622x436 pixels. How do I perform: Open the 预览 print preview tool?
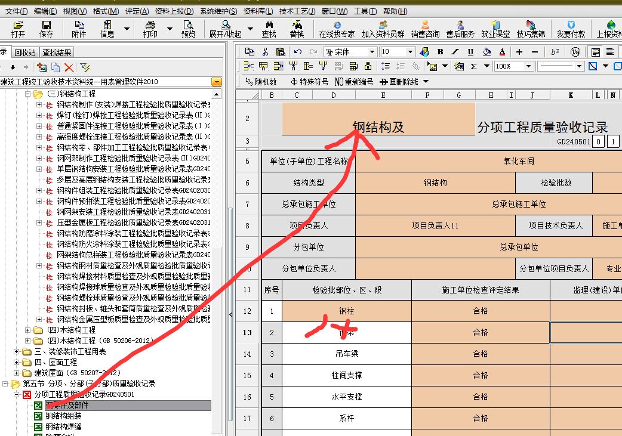[x=188, y=28]
